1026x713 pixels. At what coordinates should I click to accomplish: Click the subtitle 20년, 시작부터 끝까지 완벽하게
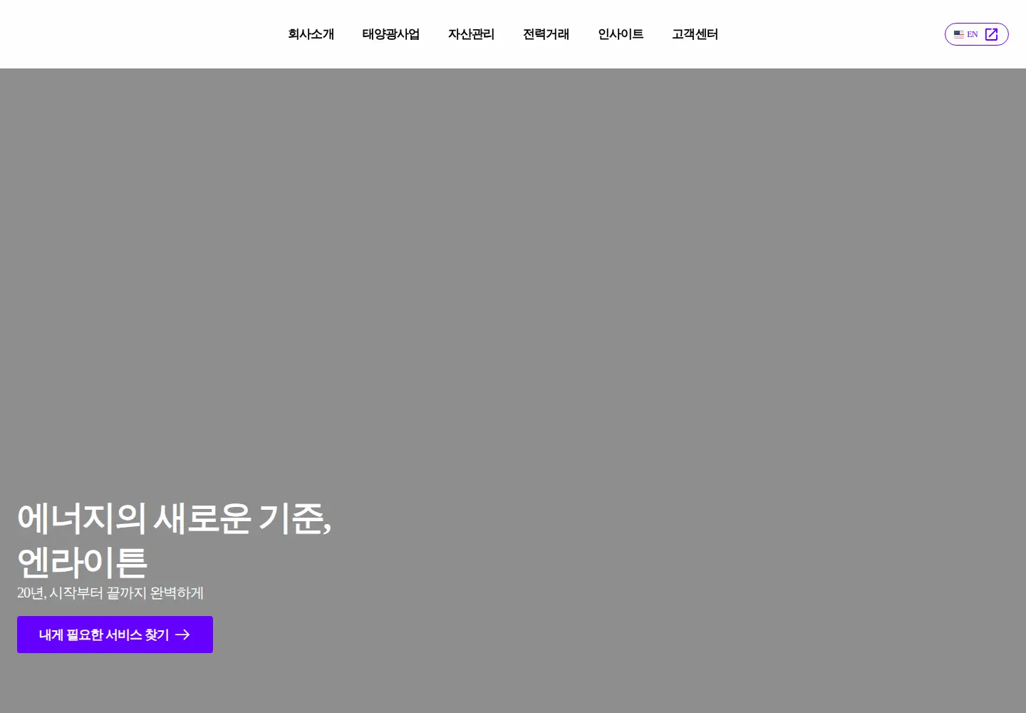110,593
